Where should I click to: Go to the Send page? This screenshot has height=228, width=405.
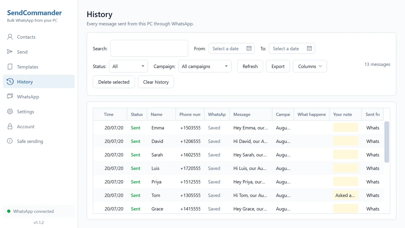coord(39,52)
